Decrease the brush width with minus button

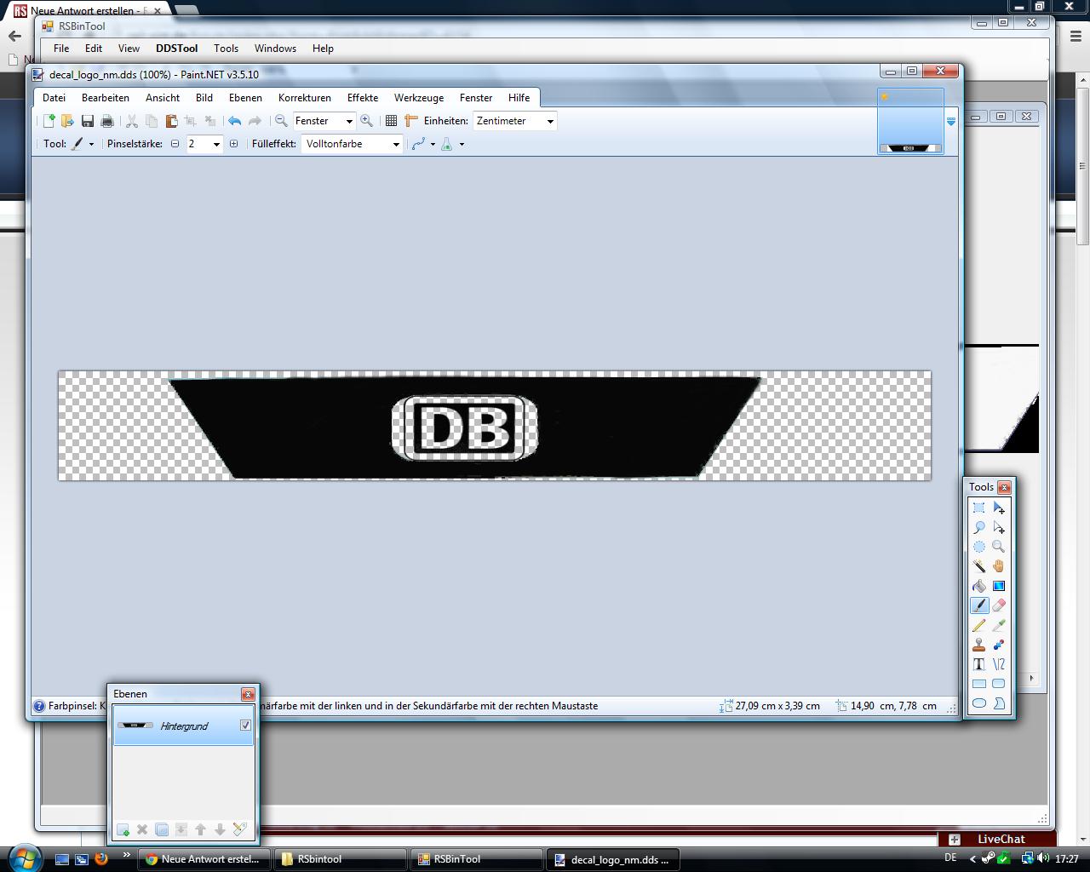175,144
